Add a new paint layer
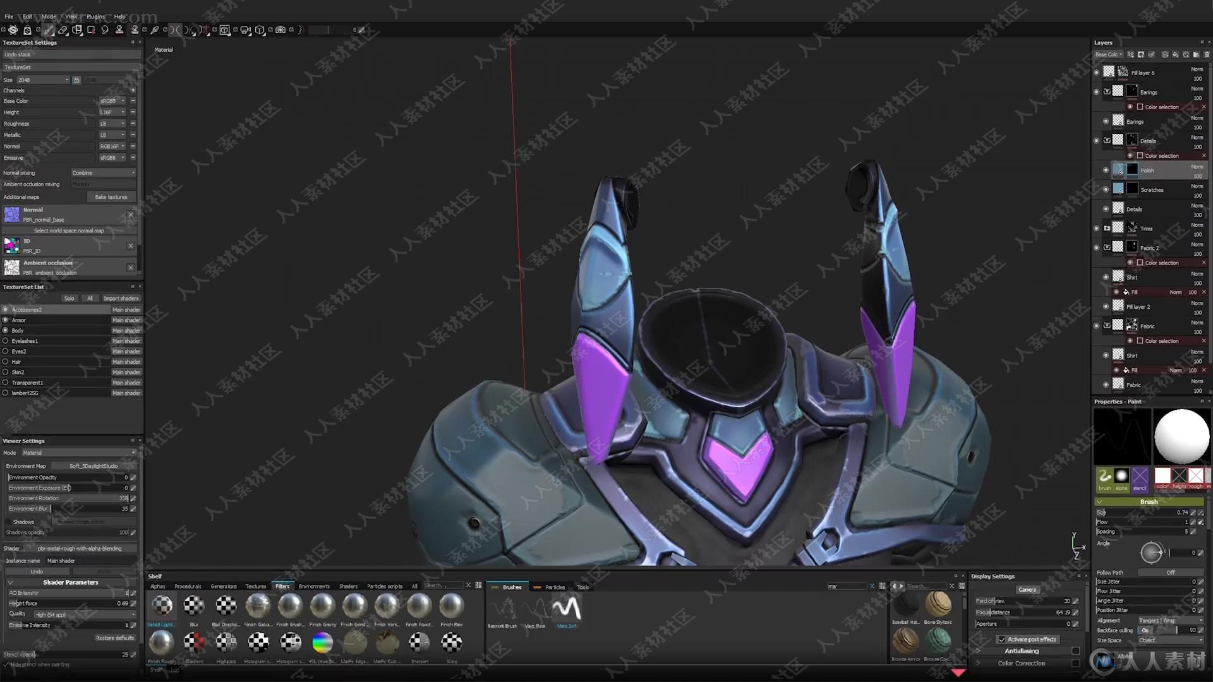 coord(1165,54)
